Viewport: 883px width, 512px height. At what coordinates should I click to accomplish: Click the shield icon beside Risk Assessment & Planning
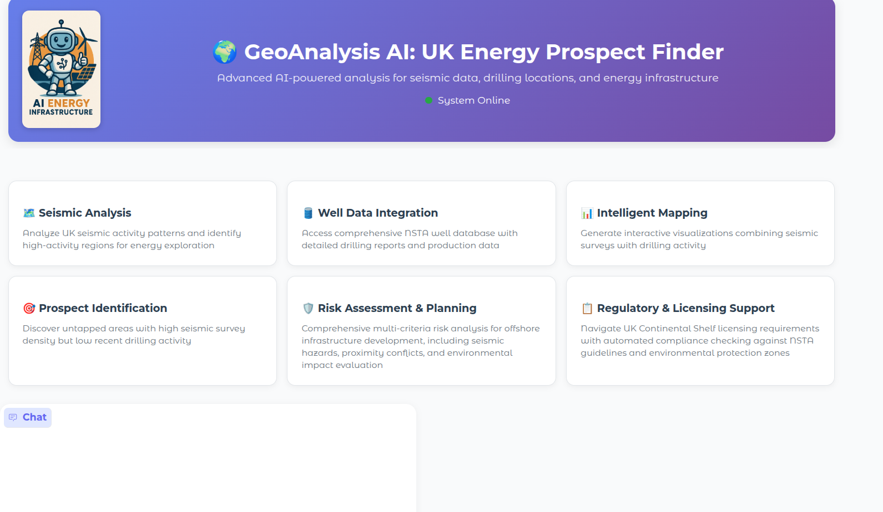pos(308,309)
